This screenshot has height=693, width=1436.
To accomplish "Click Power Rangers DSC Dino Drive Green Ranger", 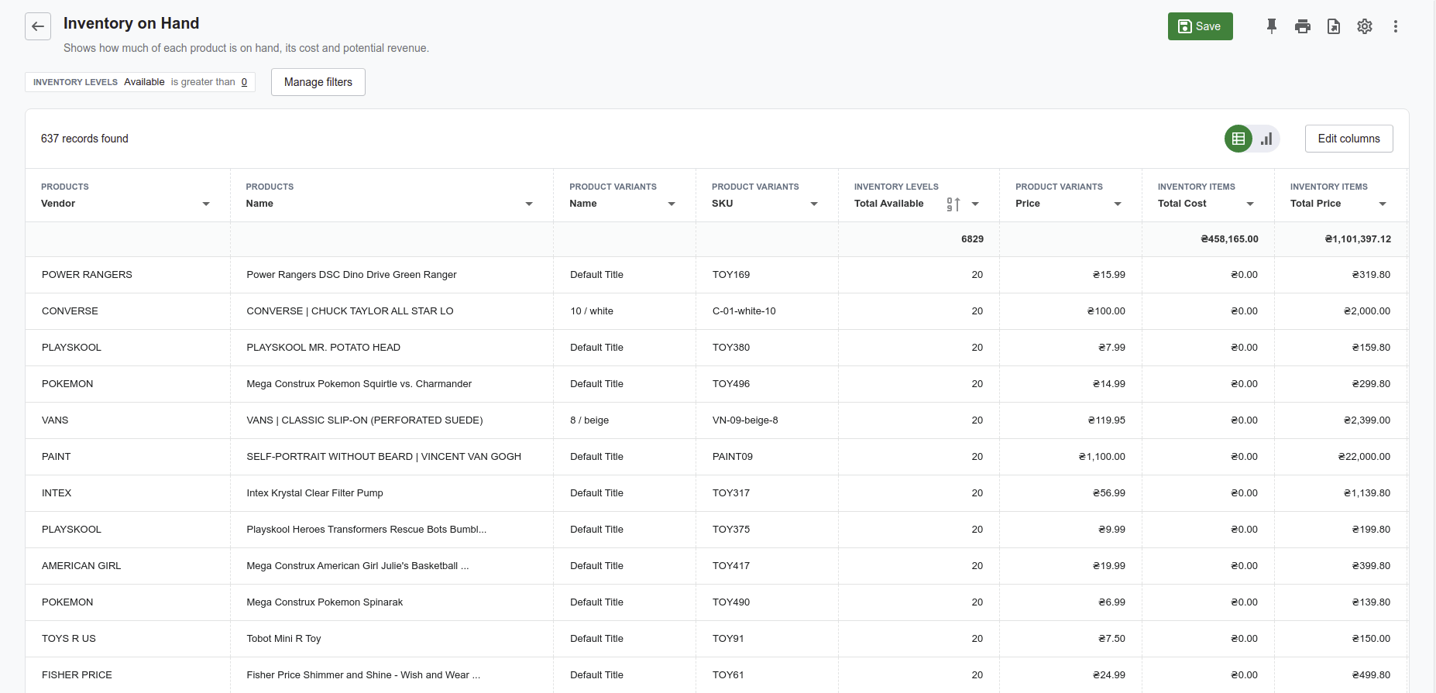I will pyautogui.click(x=352, y=275).
